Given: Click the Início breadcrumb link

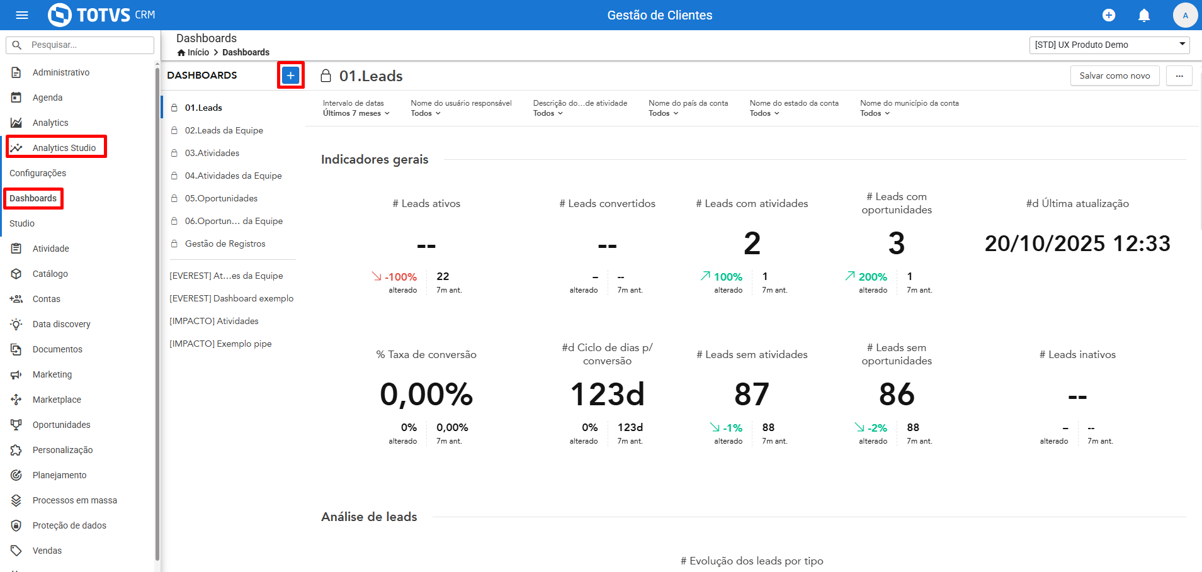Looking at the screenshot, I should tap(198, 53).
